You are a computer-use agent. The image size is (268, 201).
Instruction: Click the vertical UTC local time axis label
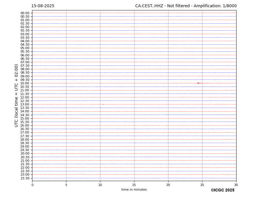[x=16, y=96]
